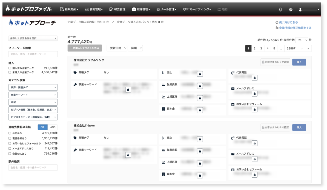This screenshot has width=327, height=190.
Task: Open the notifications bell
Action: 280,9
